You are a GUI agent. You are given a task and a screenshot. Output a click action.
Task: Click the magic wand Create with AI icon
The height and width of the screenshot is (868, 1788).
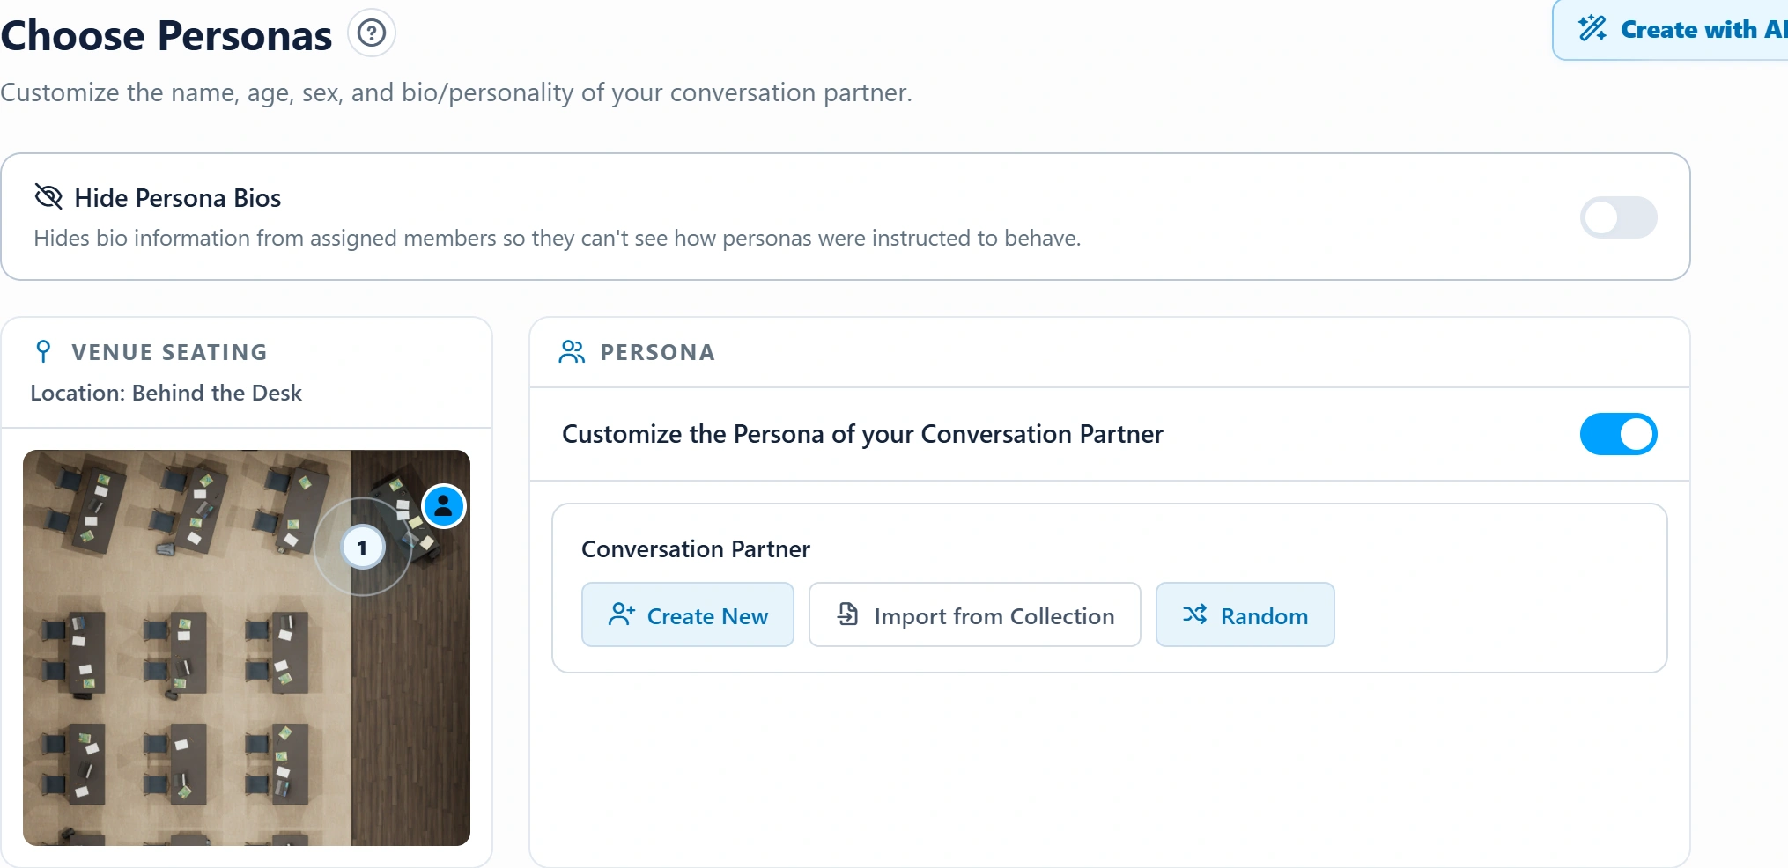pyautogui.click(x=1592, y=28)
